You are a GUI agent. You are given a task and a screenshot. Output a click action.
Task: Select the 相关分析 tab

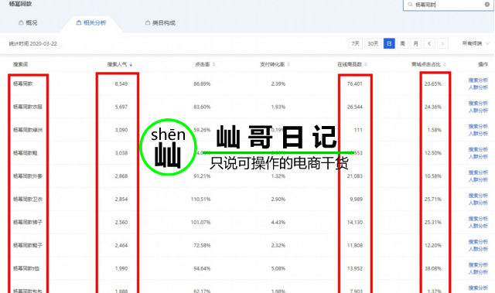(x=91, y=22)
